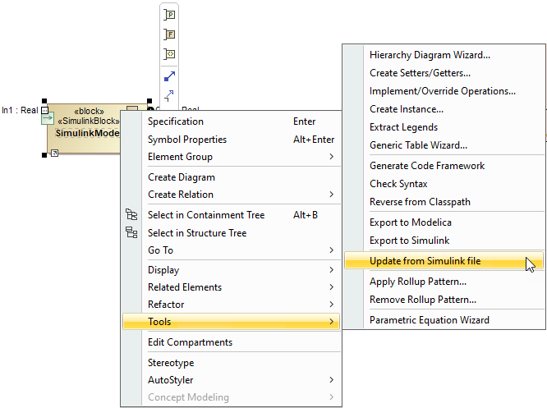Click the green port arrow on SimulinkBlock
547x408 pixels.
(x=48, y=117)
